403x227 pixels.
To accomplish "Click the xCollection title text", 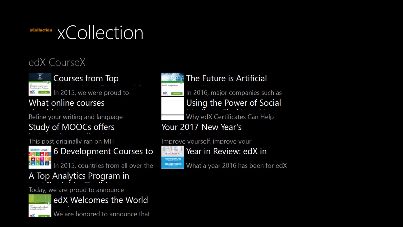I will coord(100,32).
